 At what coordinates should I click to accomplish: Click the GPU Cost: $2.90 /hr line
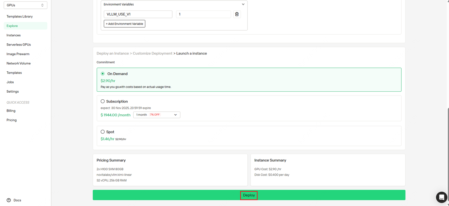pyautogui.click(x=268, y=169)
